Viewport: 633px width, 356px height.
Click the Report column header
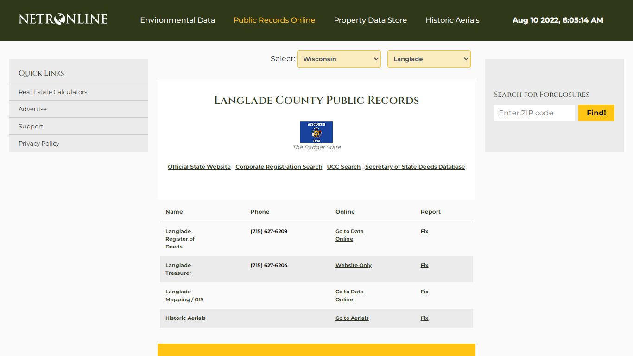[430, 211]
